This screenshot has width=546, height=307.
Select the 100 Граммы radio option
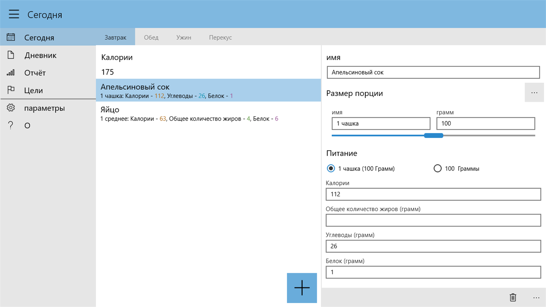pyautogui.click(x=456, y=169)
